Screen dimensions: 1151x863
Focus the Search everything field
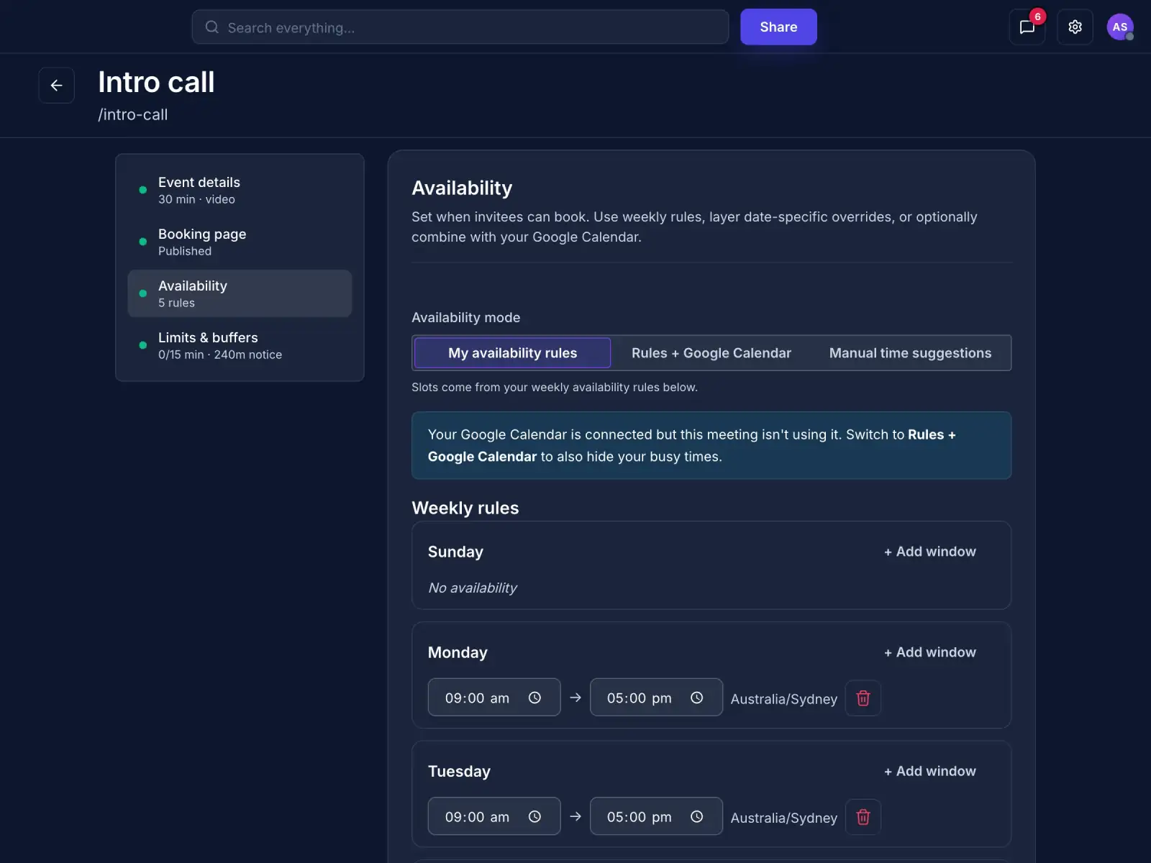coord(460,27)
